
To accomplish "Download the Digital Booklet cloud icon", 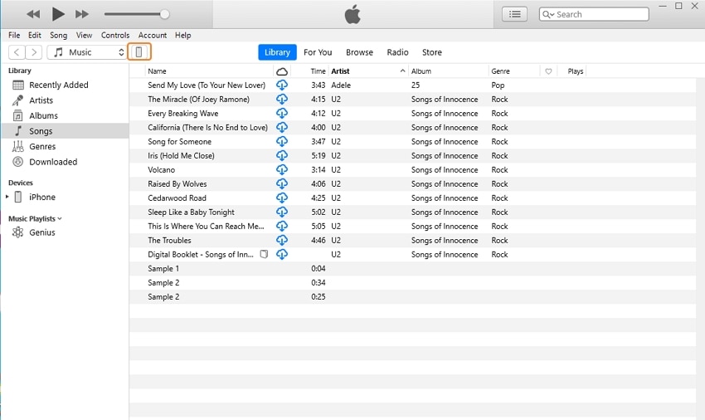I will click(282, 254).
